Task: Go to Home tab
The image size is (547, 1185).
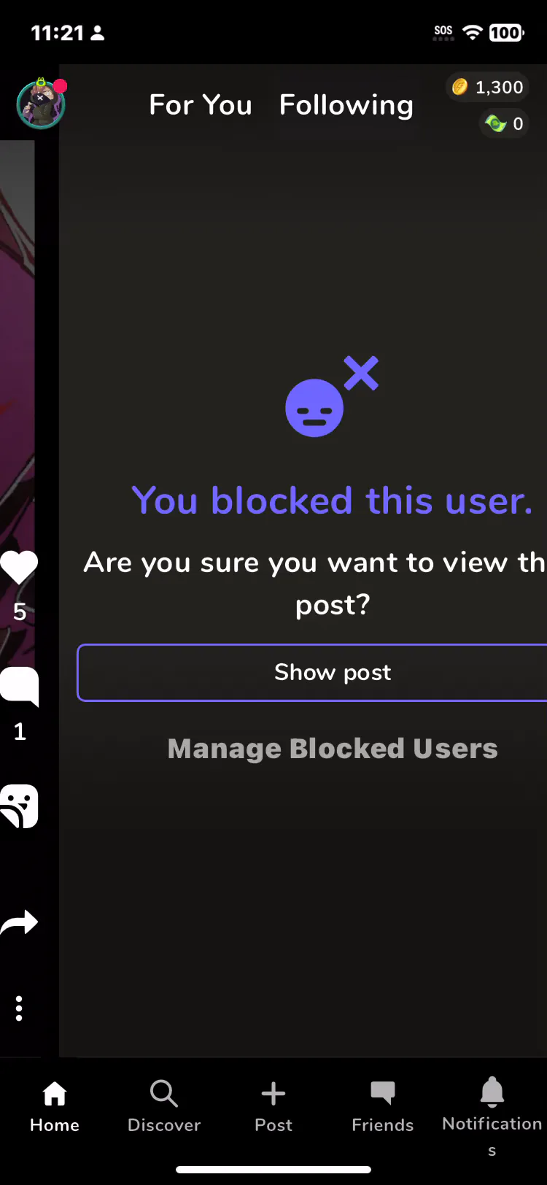Action: pos(55,1106)
